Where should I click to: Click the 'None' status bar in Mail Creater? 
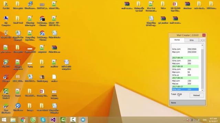click(188, 102)
